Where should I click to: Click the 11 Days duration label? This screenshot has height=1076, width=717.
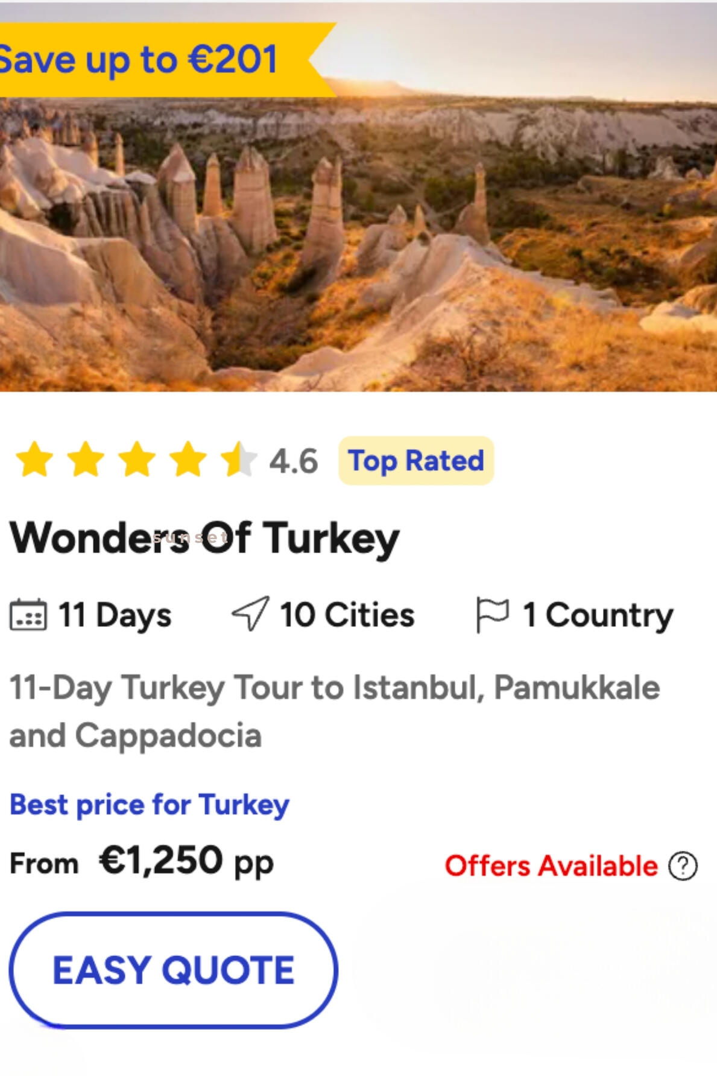[115, 615]
